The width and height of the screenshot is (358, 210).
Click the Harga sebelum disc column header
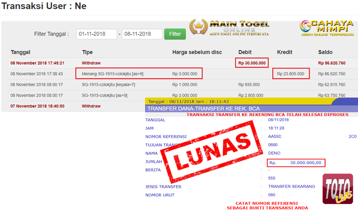[x=197, y=52]
